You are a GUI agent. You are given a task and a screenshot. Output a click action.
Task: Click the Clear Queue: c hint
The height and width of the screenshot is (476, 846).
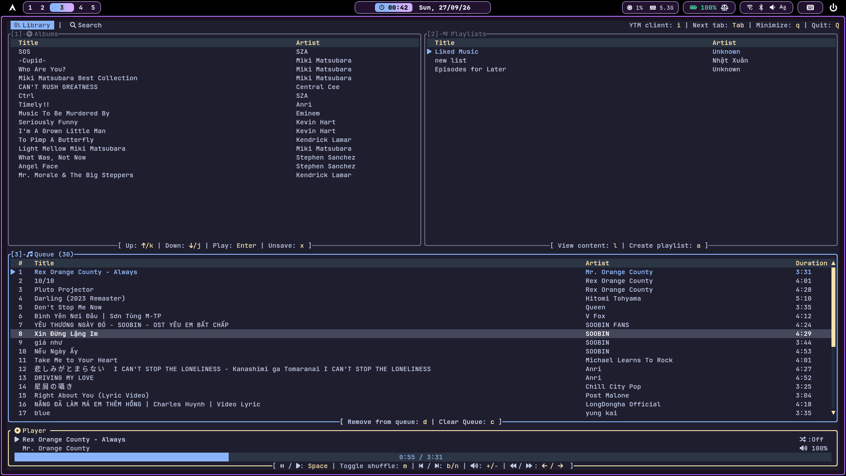tap(467, 422)
